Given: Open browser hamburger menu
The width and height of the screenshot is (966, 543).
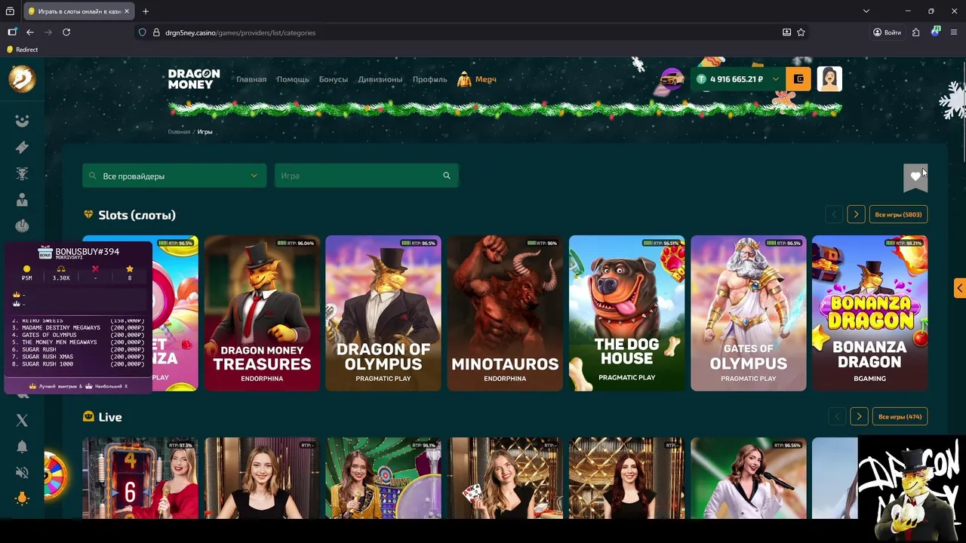Looking at the screenshot, I should pyautogui.click(x=954, y=32).
